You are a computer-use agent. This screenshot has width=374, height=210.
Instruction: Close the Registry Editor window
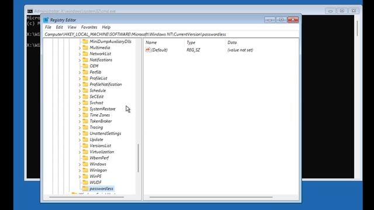(x=293, y=20)
